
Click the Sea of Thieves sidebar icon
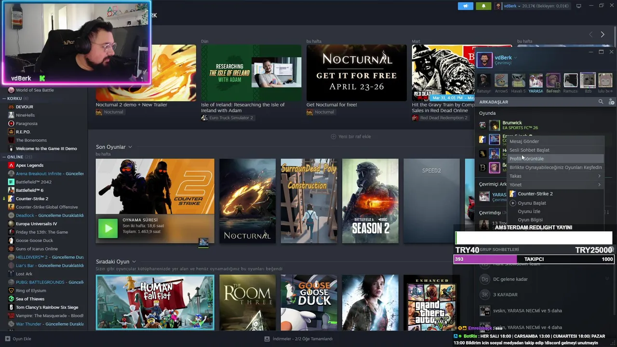pyautogui.click(x=11, y=299)
